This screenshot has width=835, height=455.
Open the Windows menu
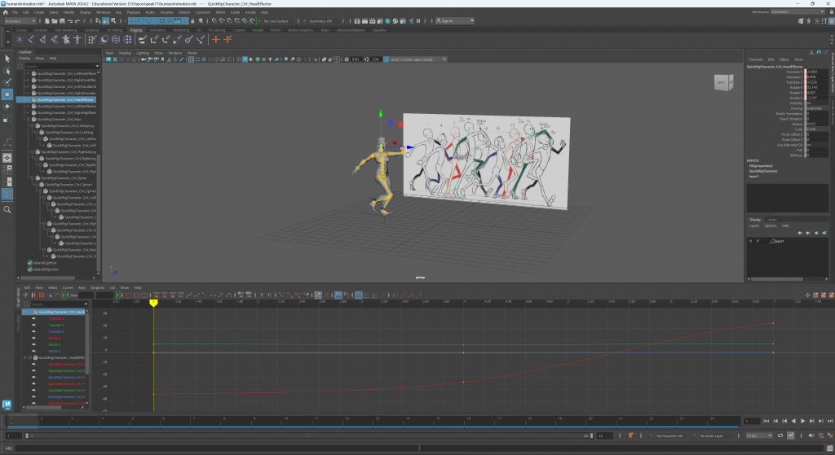click(104, 12)
